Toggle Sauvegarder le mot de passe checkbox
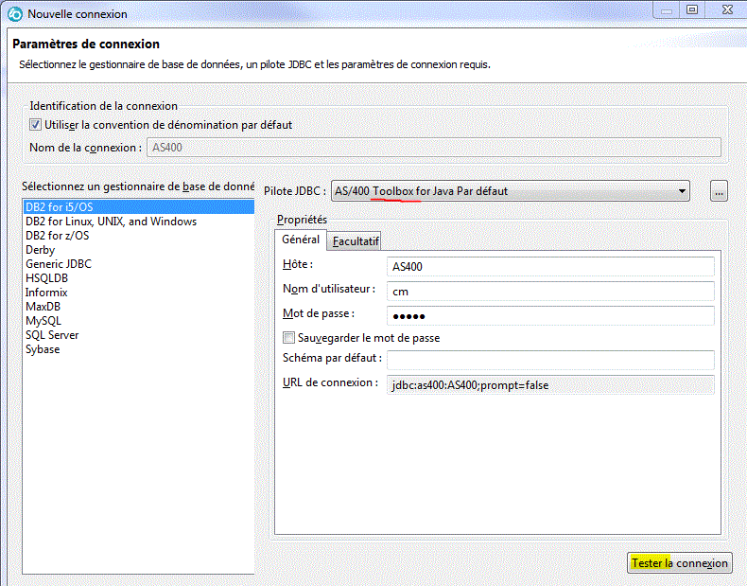The width and height of the screenshot is (747, 586). click(288, 338)
